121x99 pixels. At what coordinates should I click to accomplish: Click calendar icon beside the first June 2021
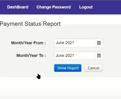point(99,43)
